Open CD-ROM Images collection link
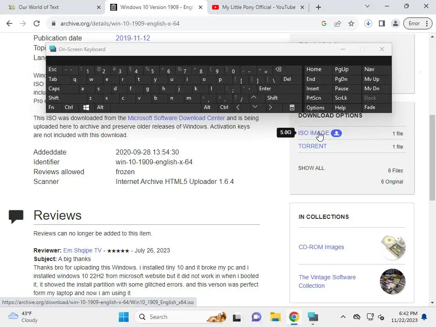The height and width of the screenshot is (327, 436). click(321, 247)
